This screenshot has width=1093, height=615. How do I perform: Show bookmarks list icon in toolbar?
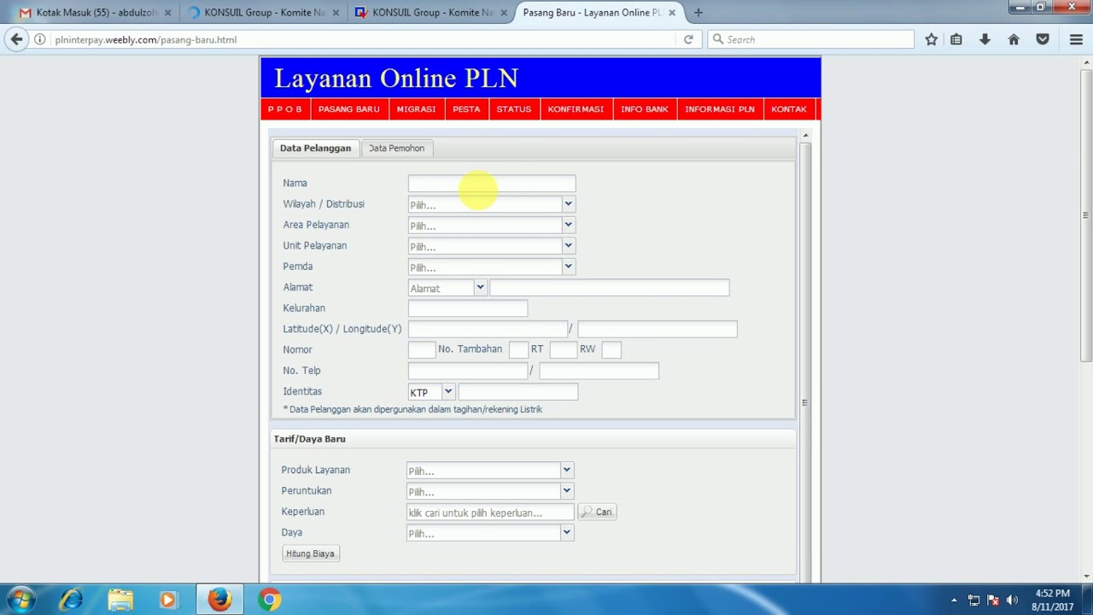pyautogui.click(x=956, y=39)
